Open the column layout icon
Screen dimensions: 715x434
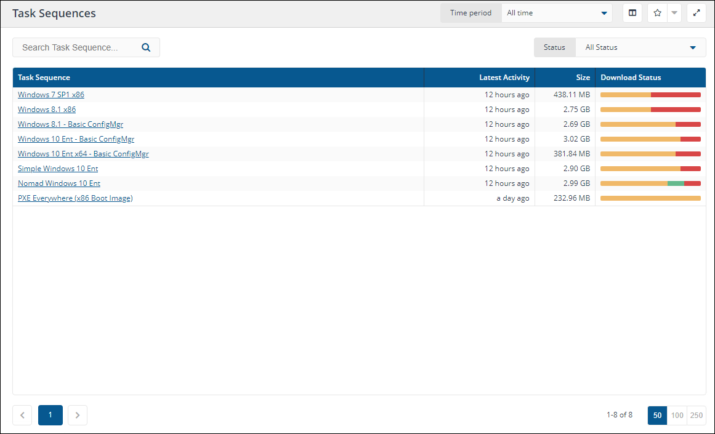(x=632, y=13)
